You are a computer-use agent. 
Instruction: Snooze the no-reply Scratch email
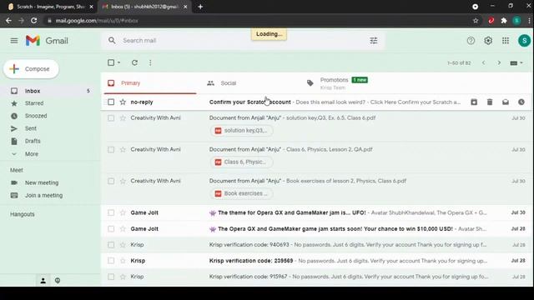[521, 102]
